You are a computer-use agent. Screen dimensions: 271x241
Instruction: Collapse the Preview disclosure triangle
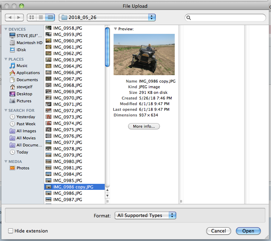click(116, 29)
